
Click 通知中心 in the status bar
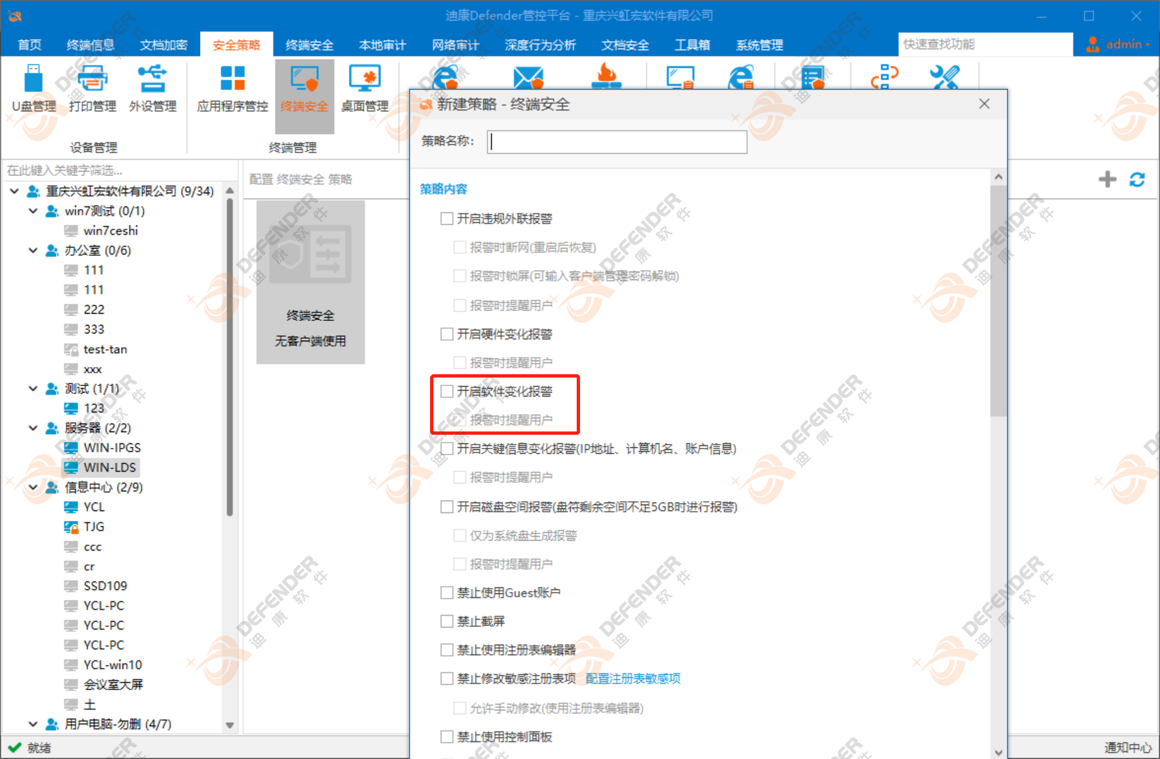coord(1127,747)
